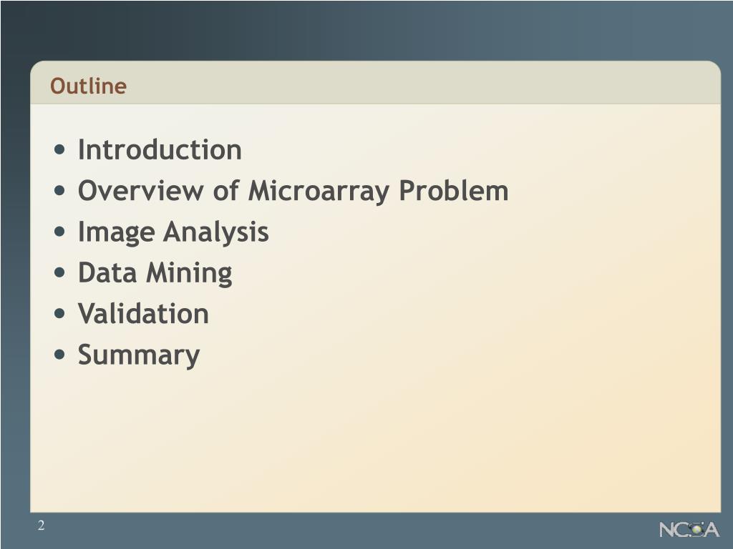Click the bullet dot before Data Mining
Screen dimensions: 733x549
click(59, 272)
